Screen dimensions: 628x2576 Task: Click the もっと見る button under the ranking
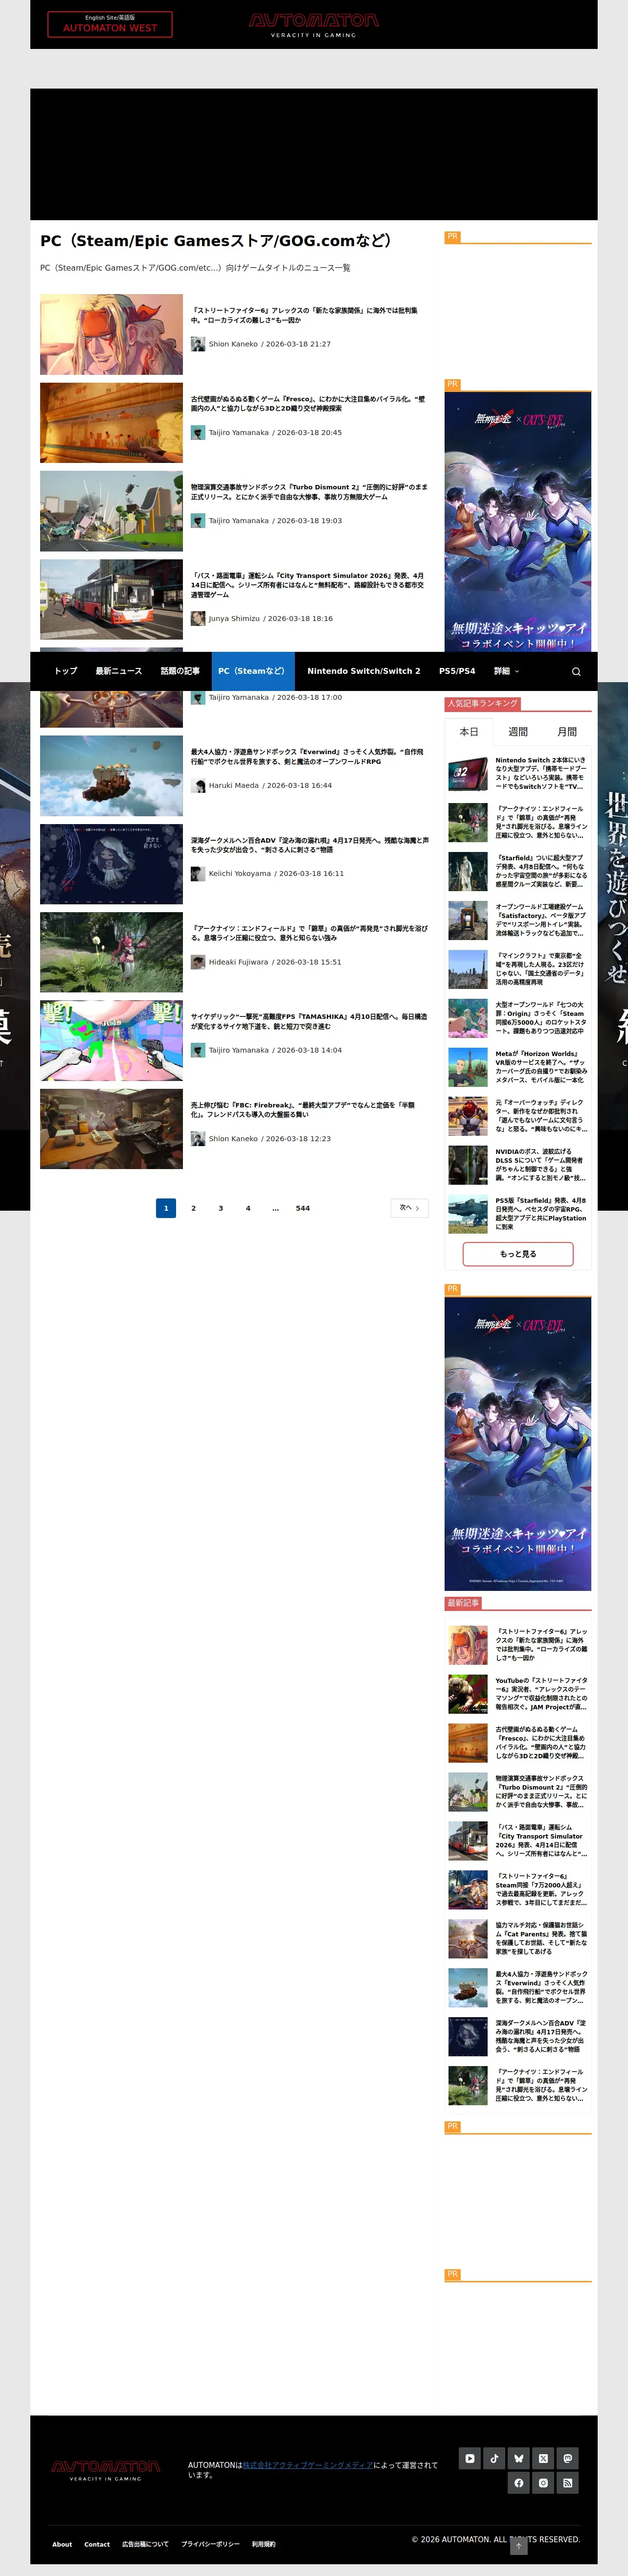[518, 1254]
